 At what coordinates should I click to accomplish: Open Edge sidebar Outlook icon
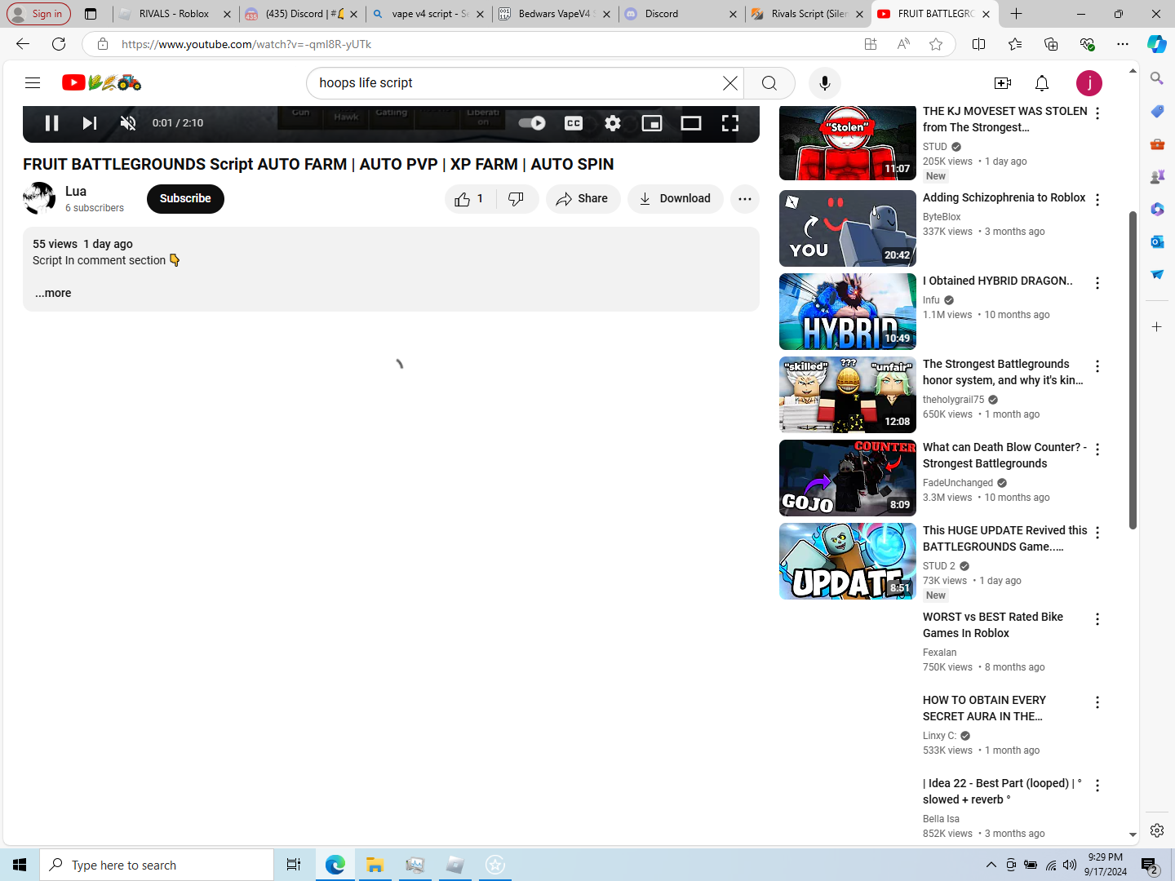pos(1157,241)
